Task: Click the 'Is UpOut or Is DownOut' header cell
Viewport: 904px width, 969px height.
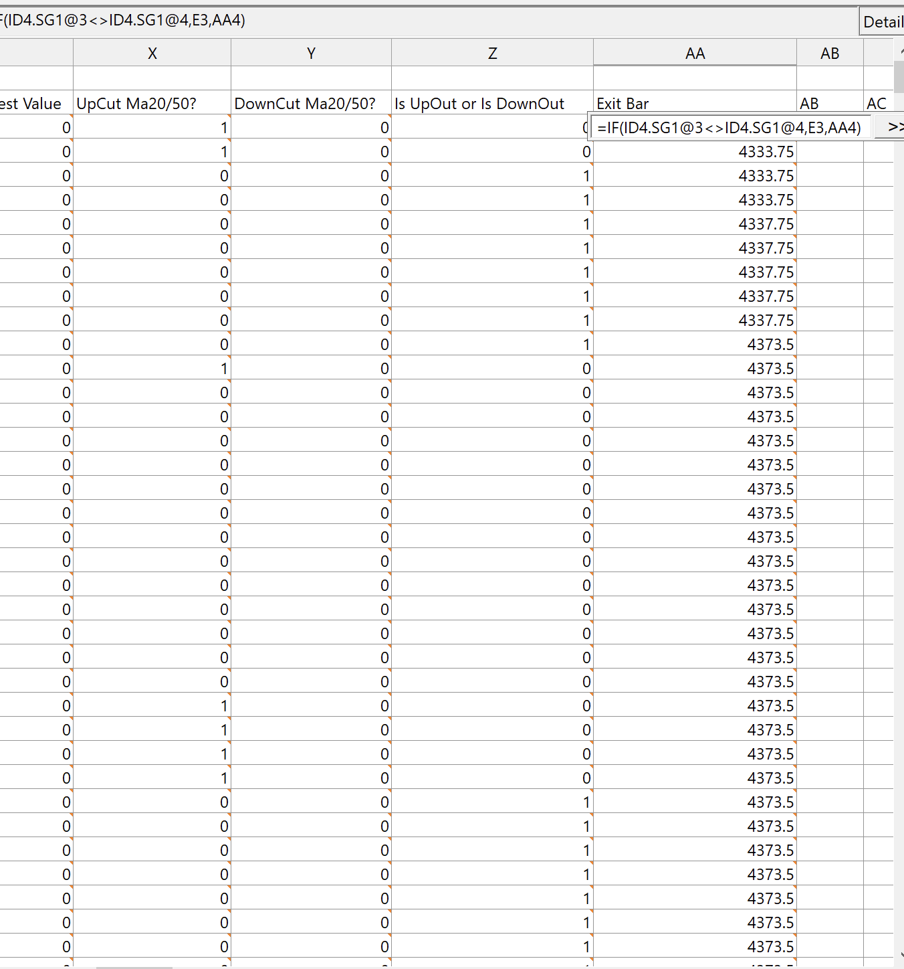Action: (x=493, y=103)
